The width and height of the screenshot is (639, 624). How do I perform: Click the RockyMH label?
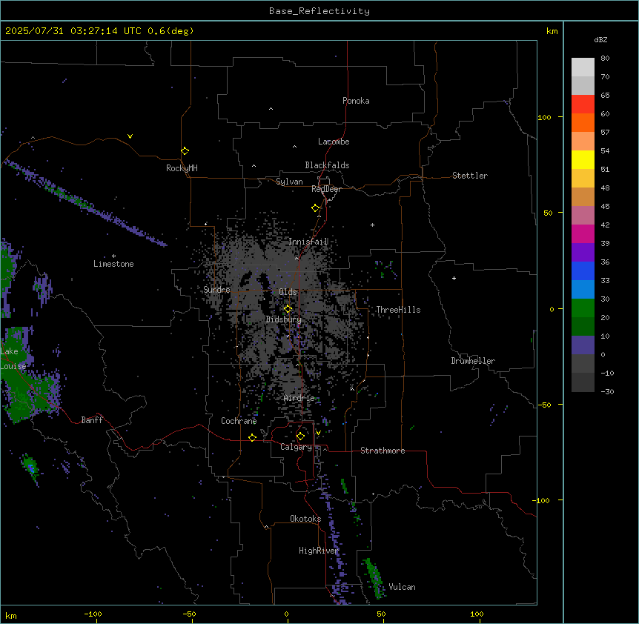point(182,168)
